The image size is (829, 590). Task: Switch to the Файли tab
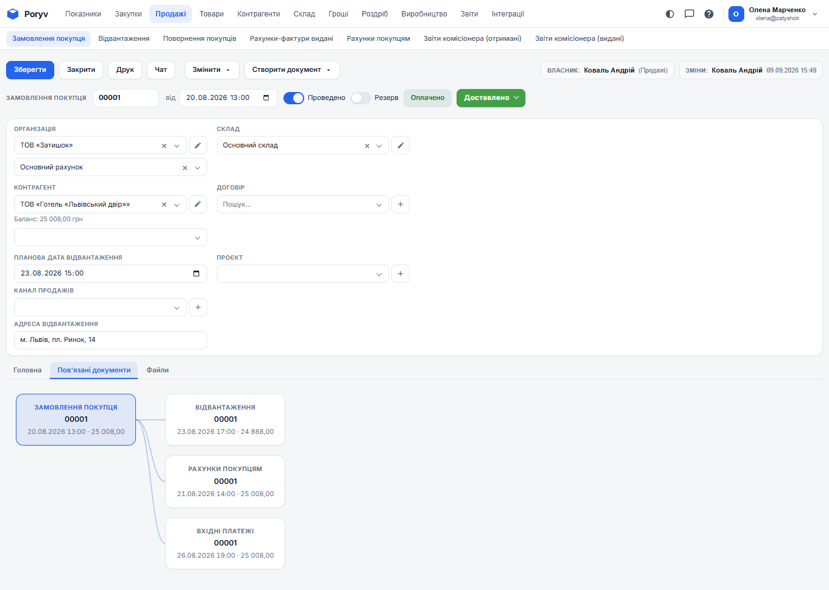[x=158, y=370]
